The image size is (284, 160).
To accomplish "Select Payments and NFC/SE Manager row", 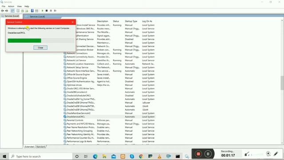I will pyautogui.click(x=110, y=124).
